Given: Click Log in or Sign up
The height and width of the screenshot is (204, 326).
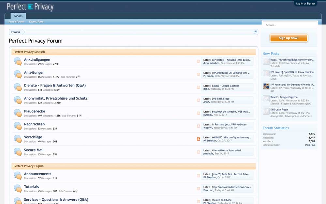Looking at the screenshot, I should [x=305, y=4].
